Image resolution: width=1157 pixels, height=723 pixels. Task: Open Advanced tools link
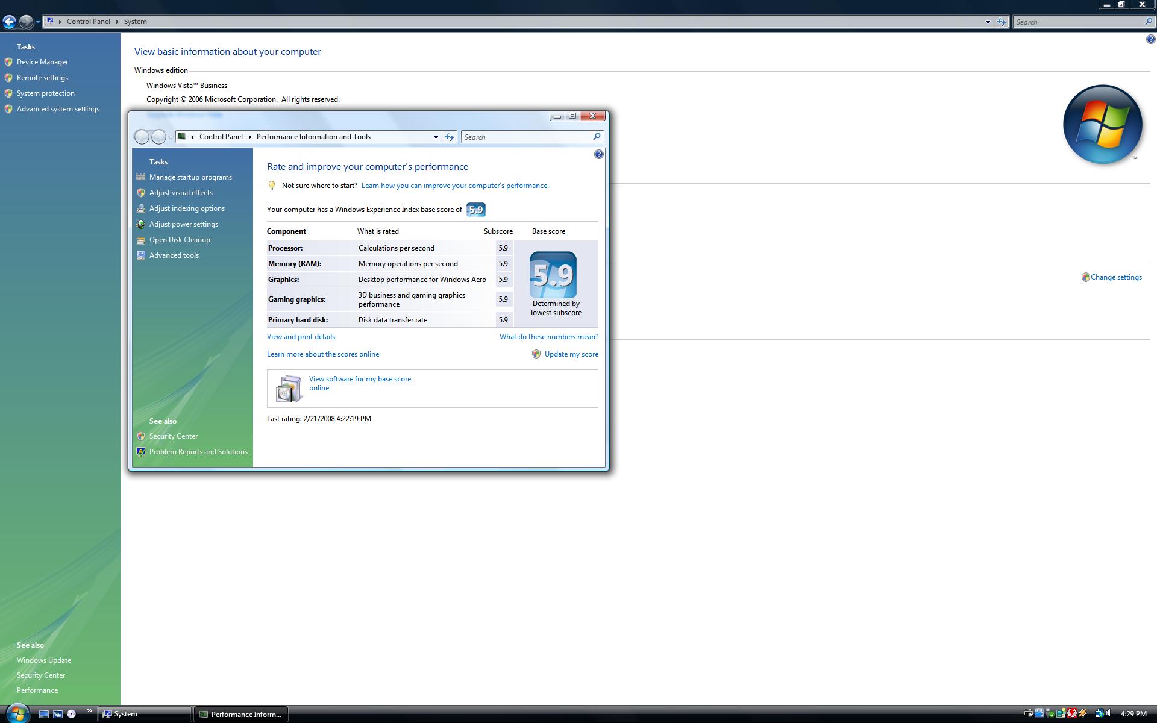pyautogui.click(x=174, y=255)
